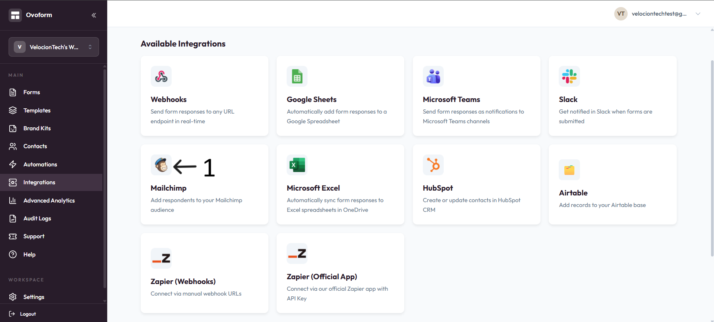Collapse the sidebar with double-chevron icon
This screenshot has height=322, width=714.
coord(94,15)
